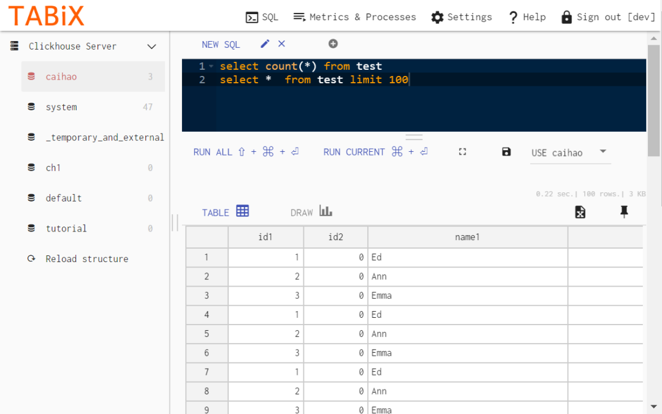Add a new SQL tab

click(x=333, y=44)
